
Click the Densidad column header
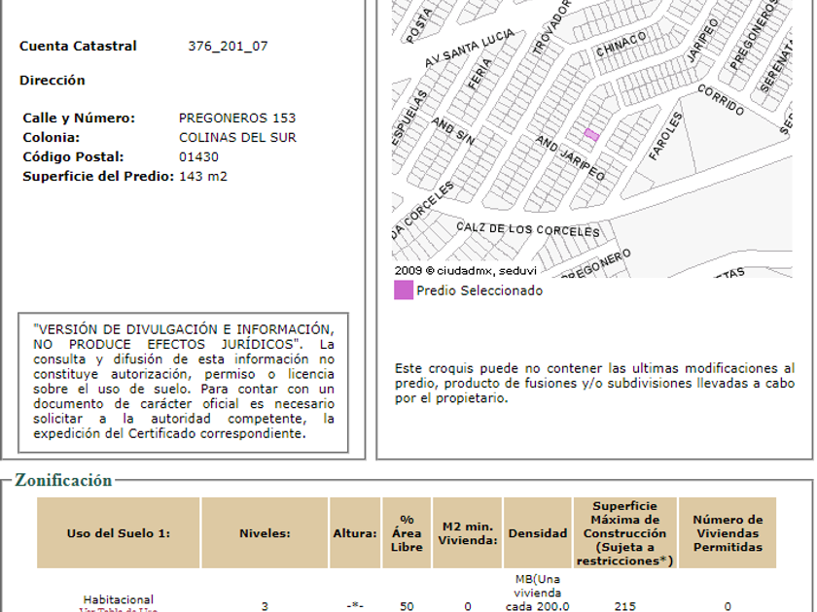tap(538, 533)
